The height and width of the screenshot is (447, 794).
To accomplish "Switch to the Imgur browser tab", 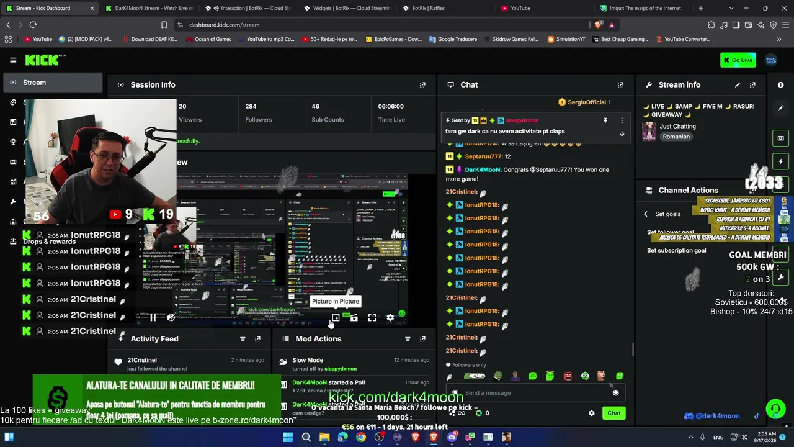I will tap(645, 8).
